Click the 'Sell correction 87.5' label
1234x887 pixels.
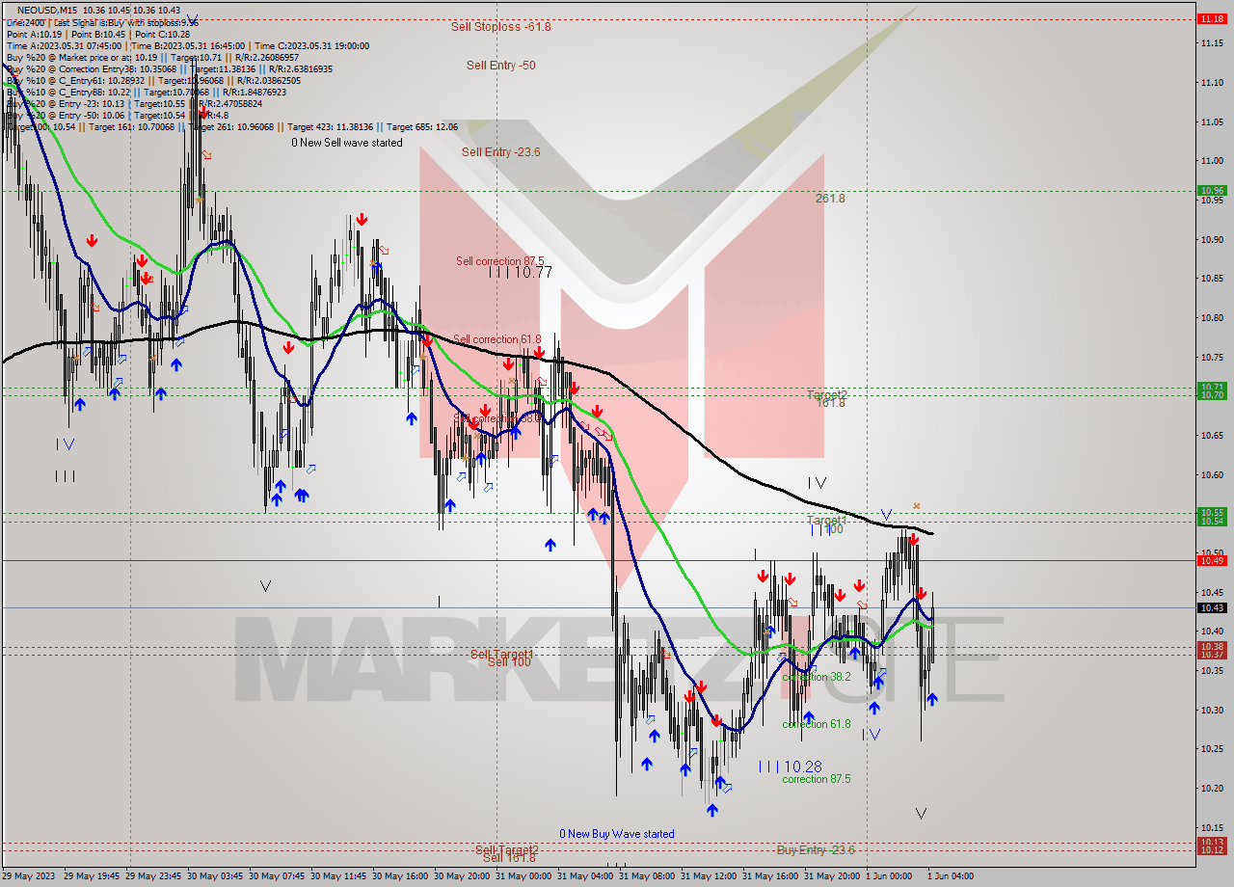500,261
